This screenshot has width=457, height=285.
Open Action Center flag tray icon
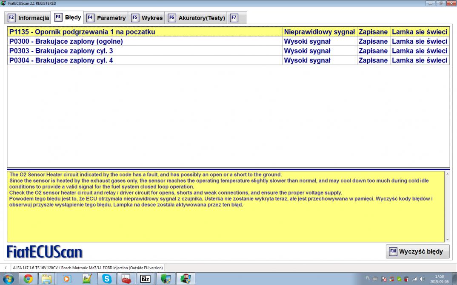coord(384,279)
